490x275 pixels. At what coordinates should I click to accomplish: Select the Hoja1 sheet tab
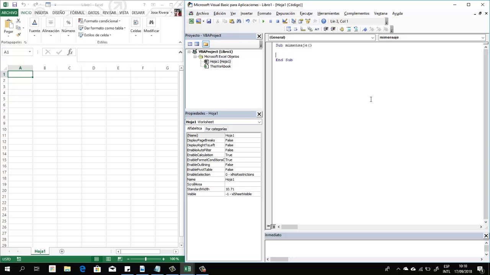coord(40,251)
